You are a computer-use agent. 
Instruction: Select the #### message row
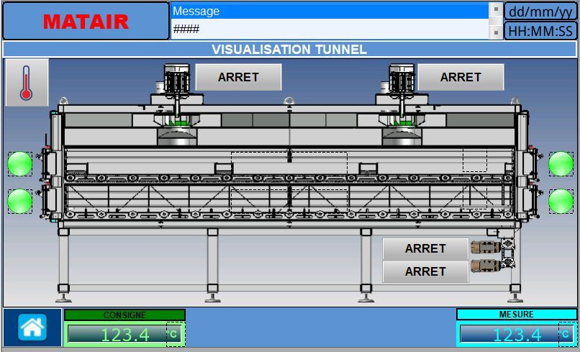pyautogui.click(x=330, y=29)
